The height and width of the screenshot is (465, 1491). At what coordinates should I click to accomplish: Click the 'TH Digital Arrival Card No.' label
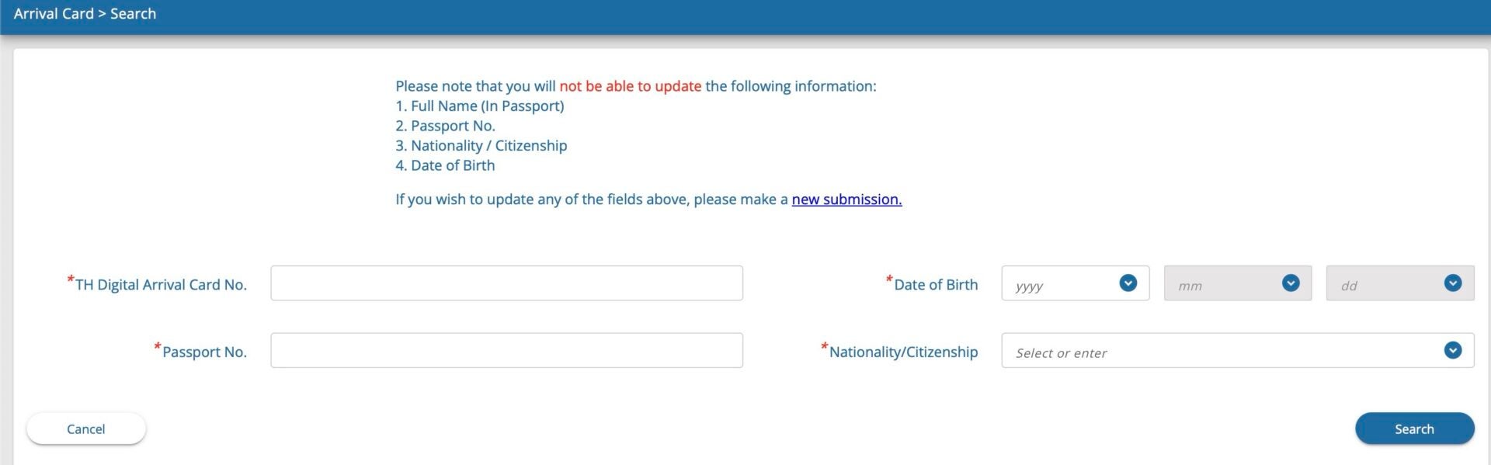pos(161,285)
